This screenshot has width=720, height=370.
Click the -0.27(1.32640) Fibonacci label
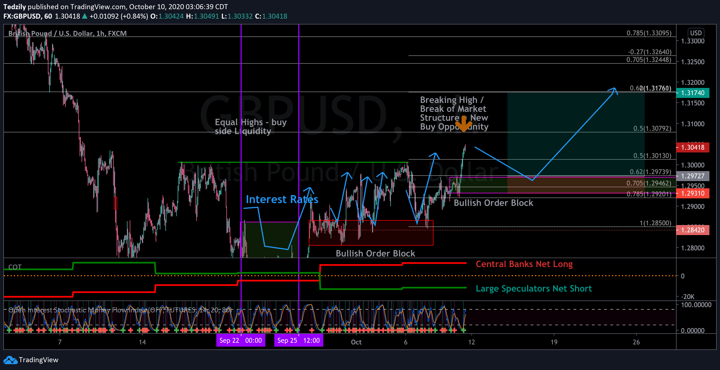[x=650, y=52]
